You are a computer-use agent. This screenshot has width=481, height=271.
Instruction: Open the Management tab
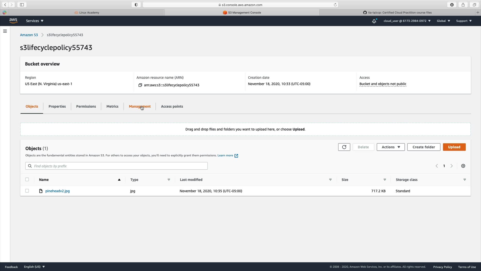tap(140, 106)
